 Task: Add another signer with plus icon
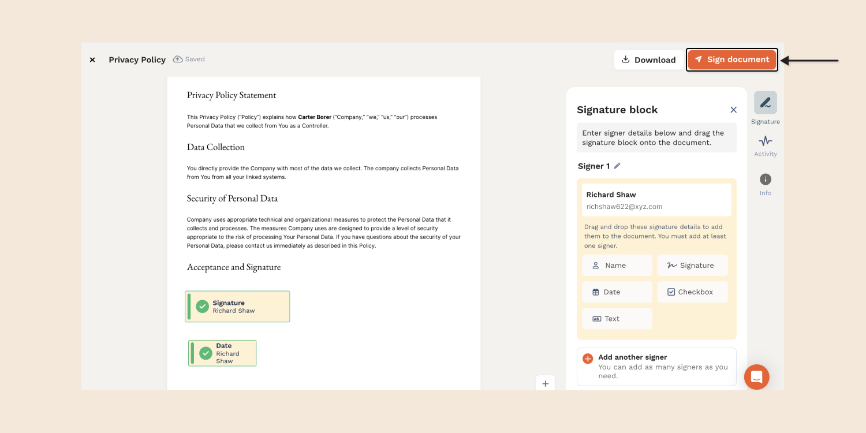(x=588, y=359)
